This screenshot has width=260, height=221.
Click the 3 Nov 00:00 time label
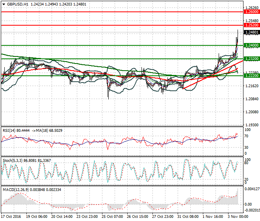tap(238, 217)
